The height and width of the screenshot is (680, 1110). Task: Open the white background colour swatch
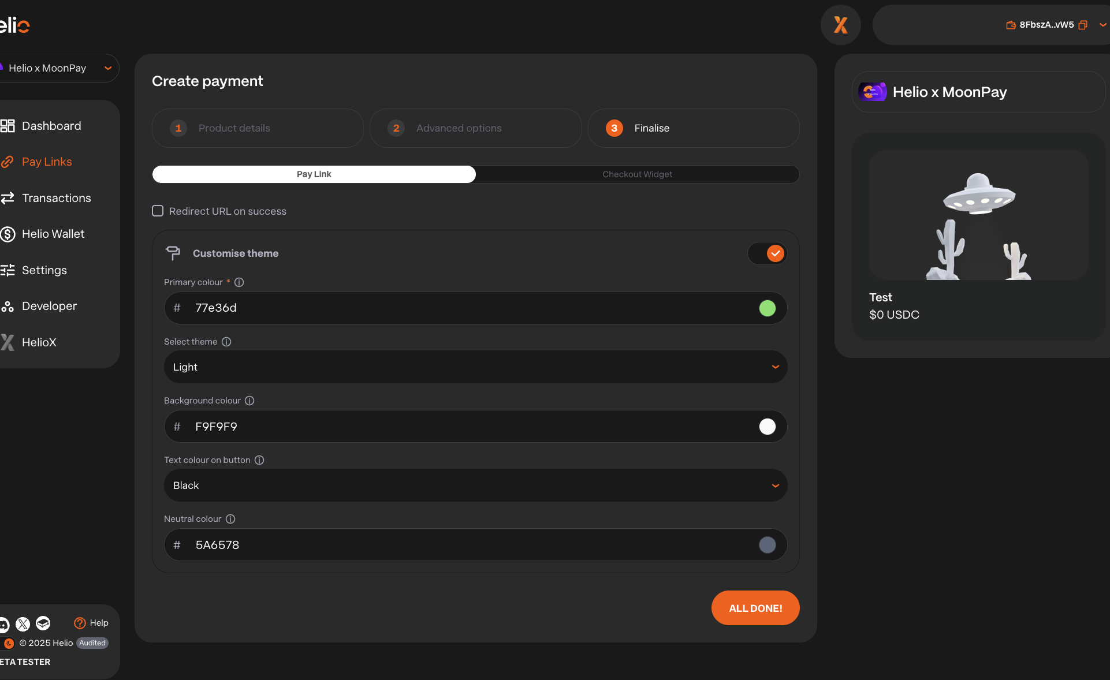tap(768, 427)
